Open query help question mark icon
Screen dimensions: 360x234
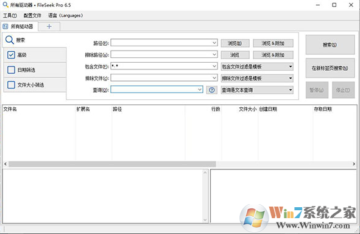click(x=212, y=90)
